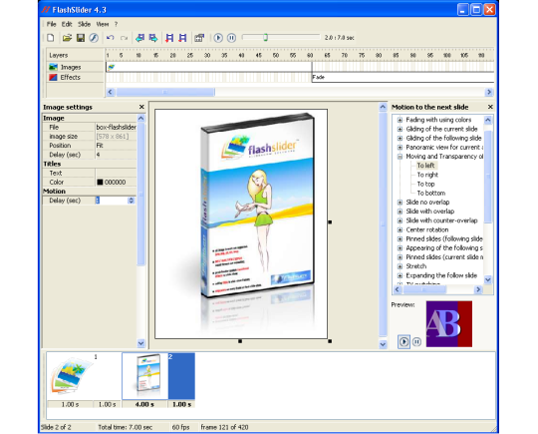Open the View menu
Viewport: 538px width, 434px height.
[x=103, y=24]
